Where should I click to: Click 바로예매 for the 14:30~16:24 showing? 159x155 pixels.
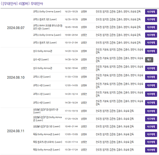click(151, 103)
